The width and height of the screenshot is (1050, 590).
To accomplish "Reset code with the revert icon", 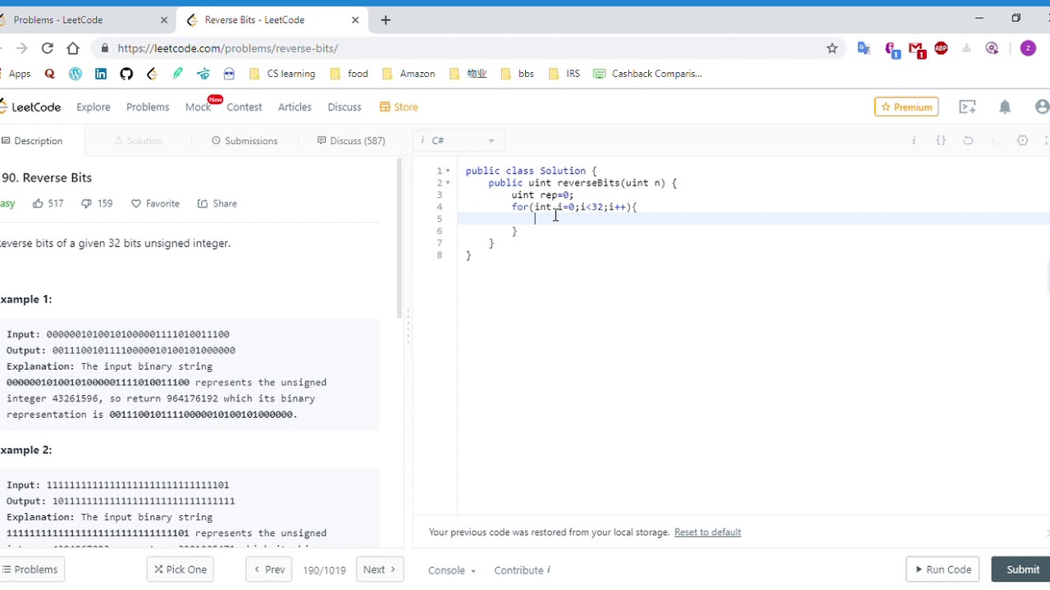I will pyautogui.click(x=968, y=141).
